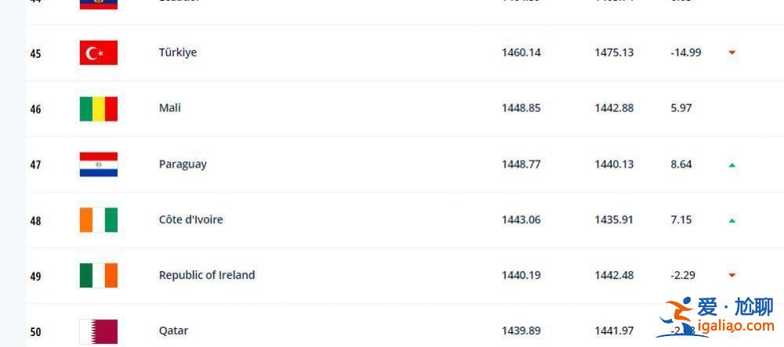This screenshot has width=784, height=347.
Task: Click Türkiye's red down arrow indicator
Action: point(732,52)
